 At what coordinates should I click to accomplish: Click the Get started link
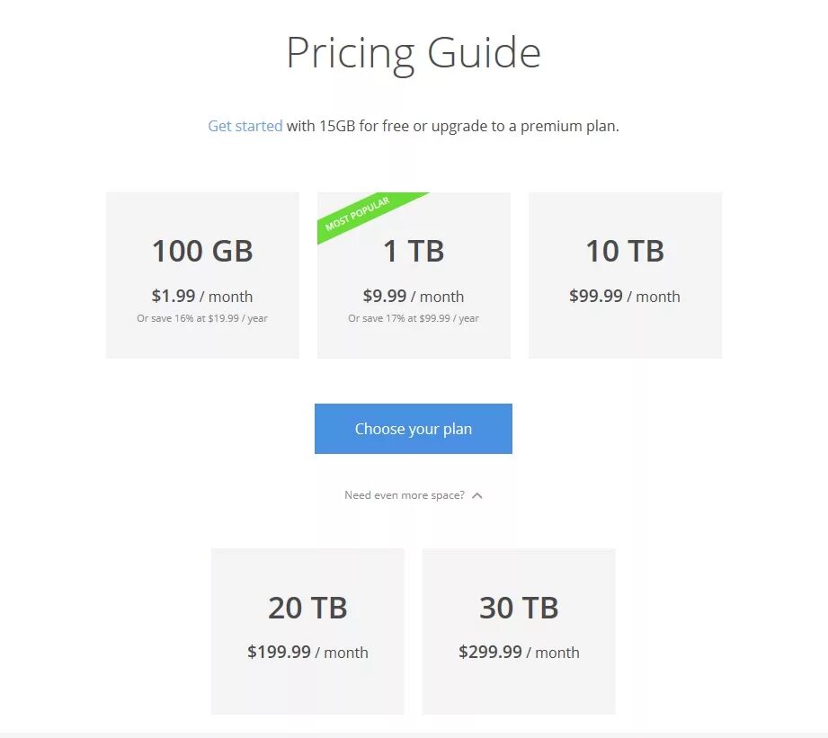pos(245,126)
